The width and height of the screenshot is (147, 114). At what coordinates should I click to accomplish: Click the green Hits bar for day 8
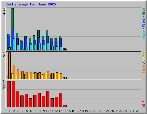pos(38,33)
